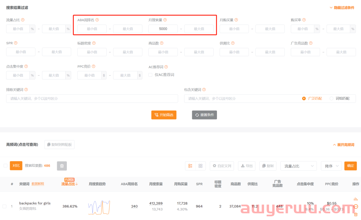The image size is (361, 220).
Task: Open the 降序 sort order dropdown
Action: coord(331,166)
